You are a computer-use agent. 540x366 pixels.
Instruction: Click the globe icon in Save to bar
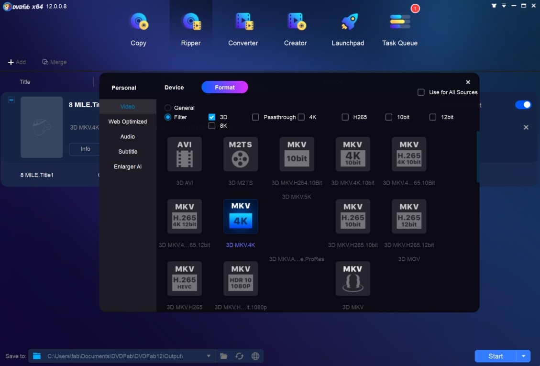click(x=255, y=356)
